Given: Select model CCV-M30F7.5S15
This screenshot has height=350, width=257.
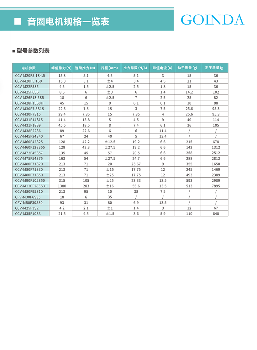Looking at the screenshot, I should (x=29, y=109).
